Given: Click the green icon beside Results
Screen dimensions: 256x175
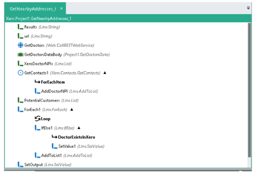Looking at the screenshot, I should point(20,27).
